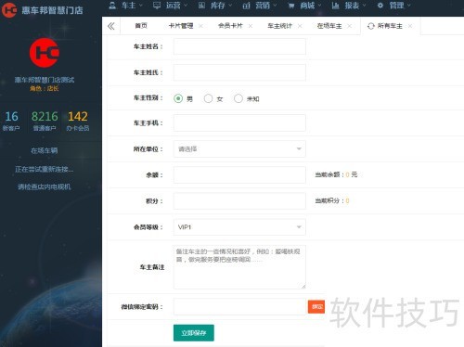Open the 管理 settings menu
The width and height of the screenshot is (464, 347).
pyautogui.click(x=393, y=6)
